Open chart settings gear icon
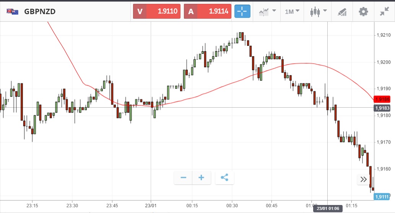Screen dimensions: 395x213 (363, 11)
